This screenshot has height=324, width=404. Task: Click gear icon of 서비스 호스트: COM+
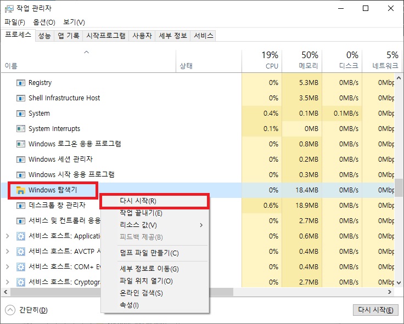tap(21, 267)
